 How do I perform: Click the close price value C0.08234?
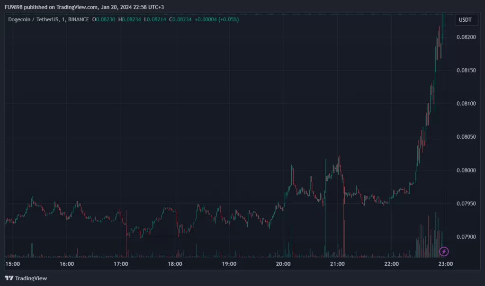pyautogui.click(x=180, y=19)
